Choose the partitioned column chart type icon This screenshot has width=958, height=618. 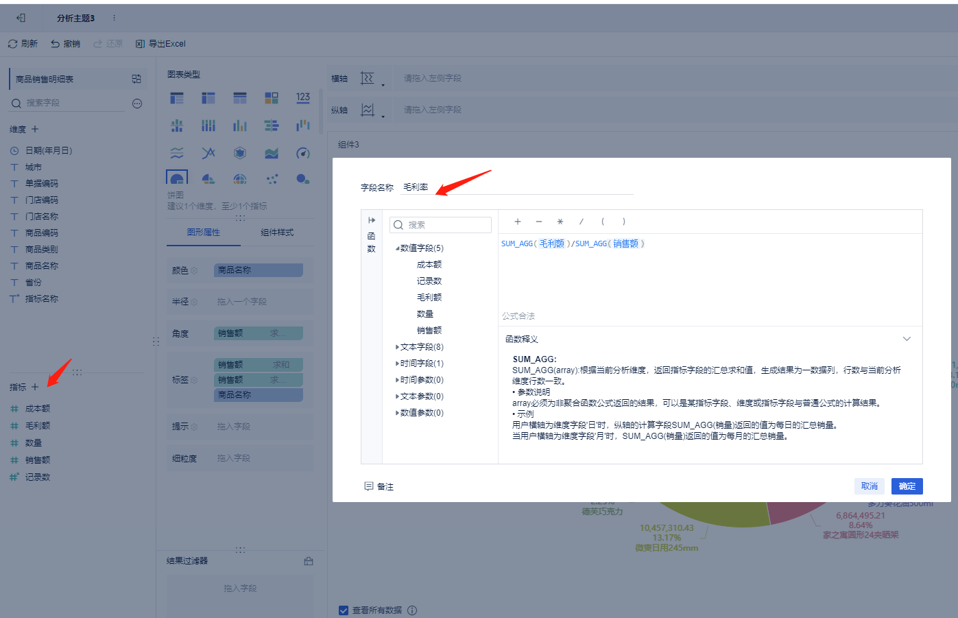177,126
